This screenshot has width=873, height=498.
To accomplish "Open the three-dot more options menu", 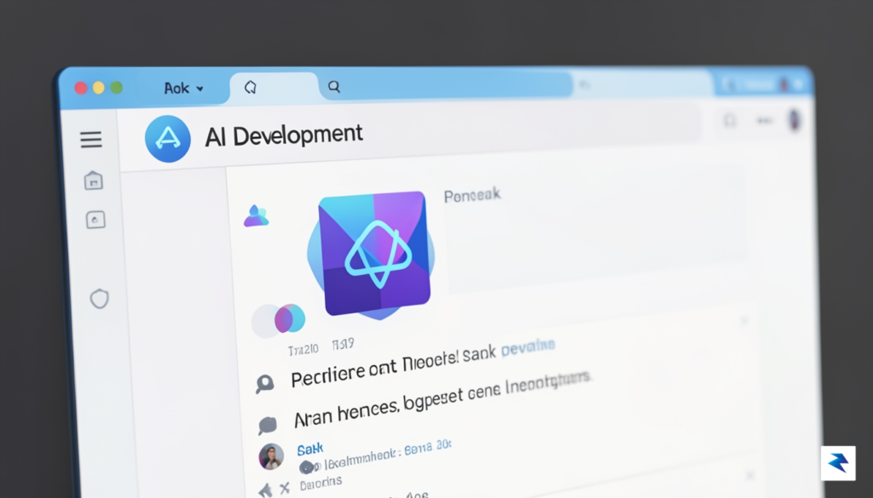I will [x=765, y=120].
